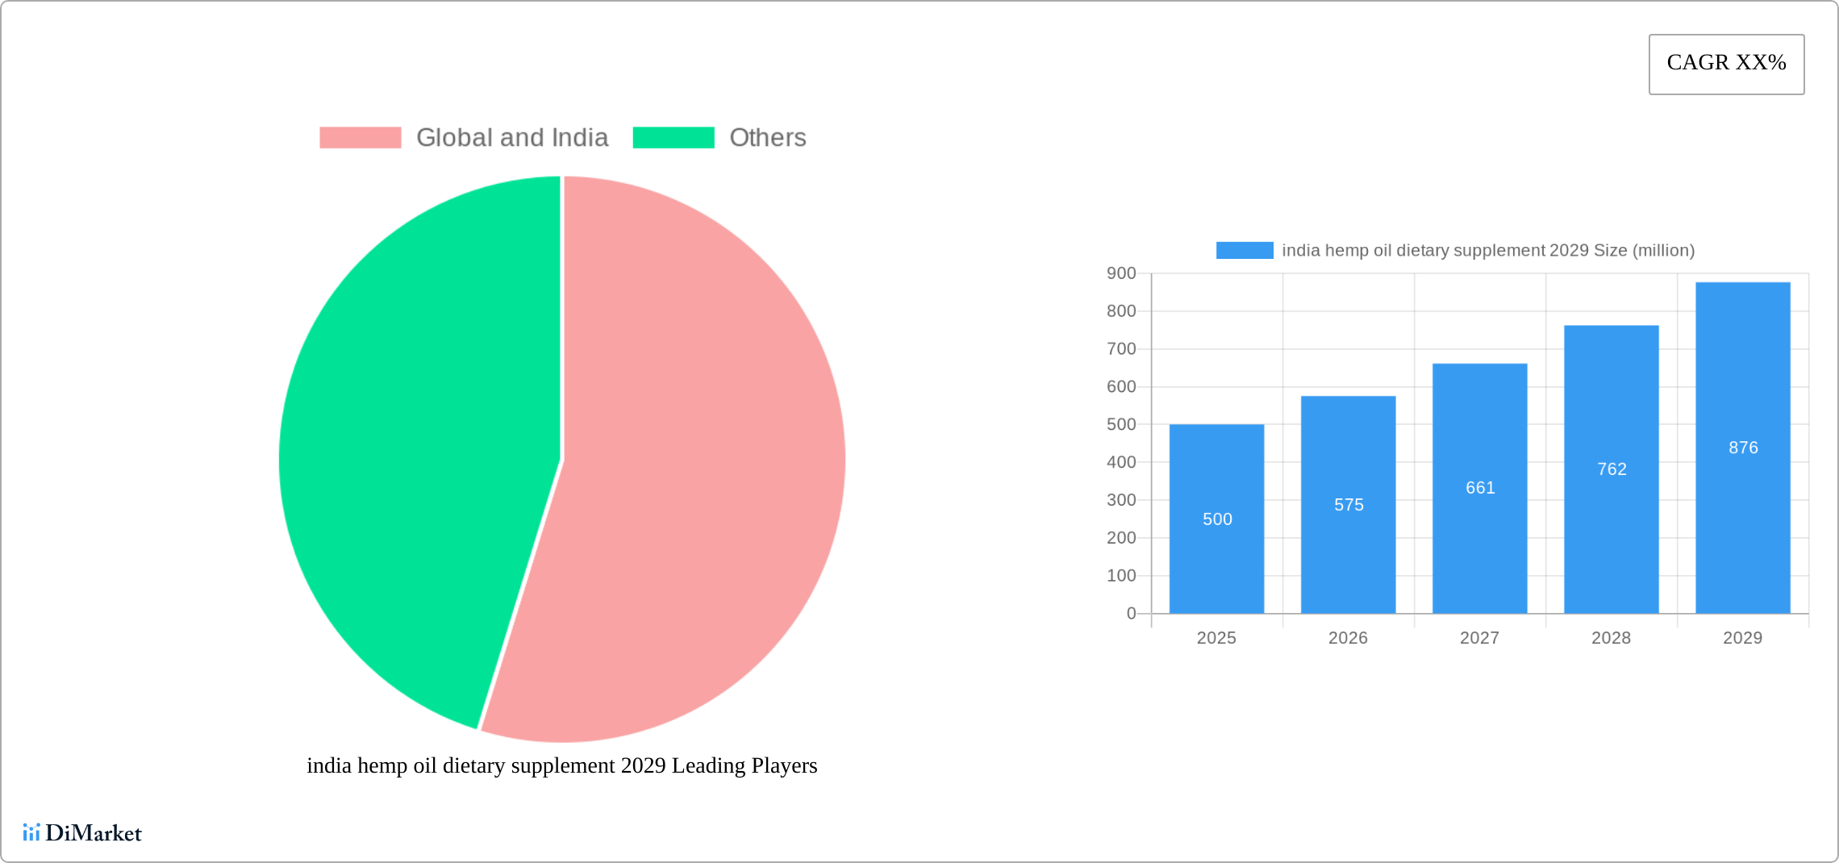The width and height of the screenshot is (1839, 863).
Task: Click the Global and India legend text
Action: (512, 138)
